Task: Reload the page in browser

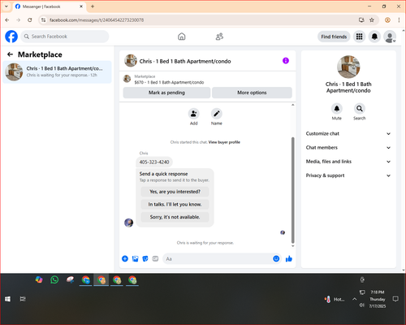Action: pos(30,19)
